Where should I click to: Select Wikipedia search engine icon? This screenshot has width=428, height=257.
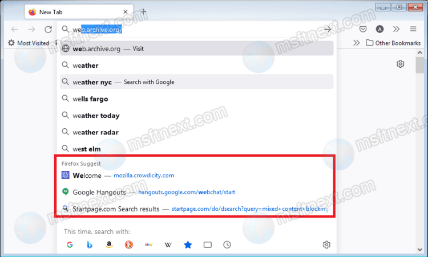pyautogui.click(x=168, y=244)
